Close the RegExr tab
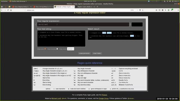Screen dimensions: 180x101 (x=94, y=7)
